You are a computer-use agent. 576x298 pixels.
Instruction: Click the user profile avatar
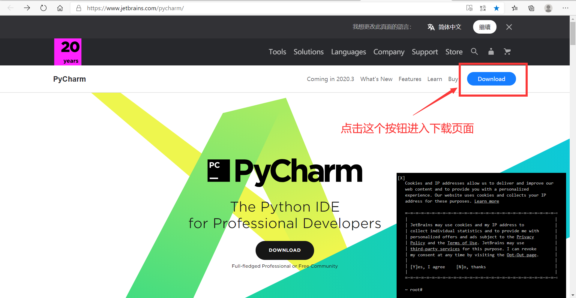[x=548, y=8]
